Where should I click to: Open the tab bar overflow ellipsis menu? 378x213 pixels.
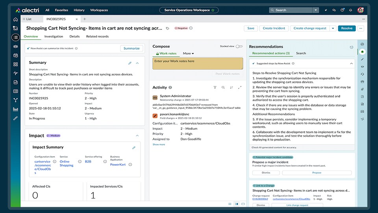click(x=363, y=19)
